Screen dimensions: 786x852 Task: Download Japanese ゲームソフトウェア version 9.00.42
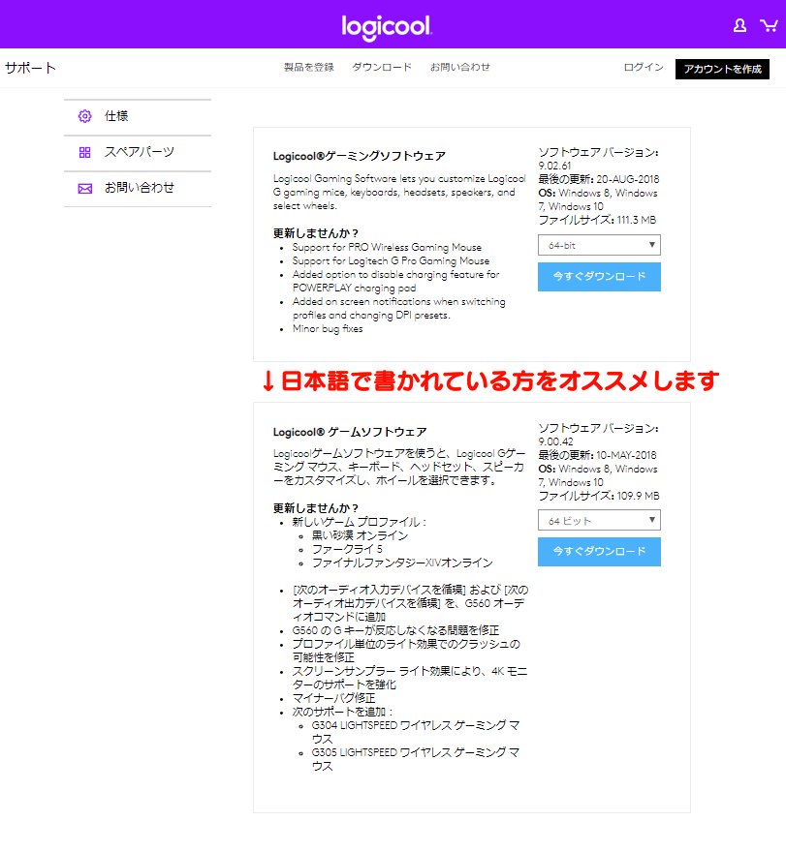[x=599, y=552]
